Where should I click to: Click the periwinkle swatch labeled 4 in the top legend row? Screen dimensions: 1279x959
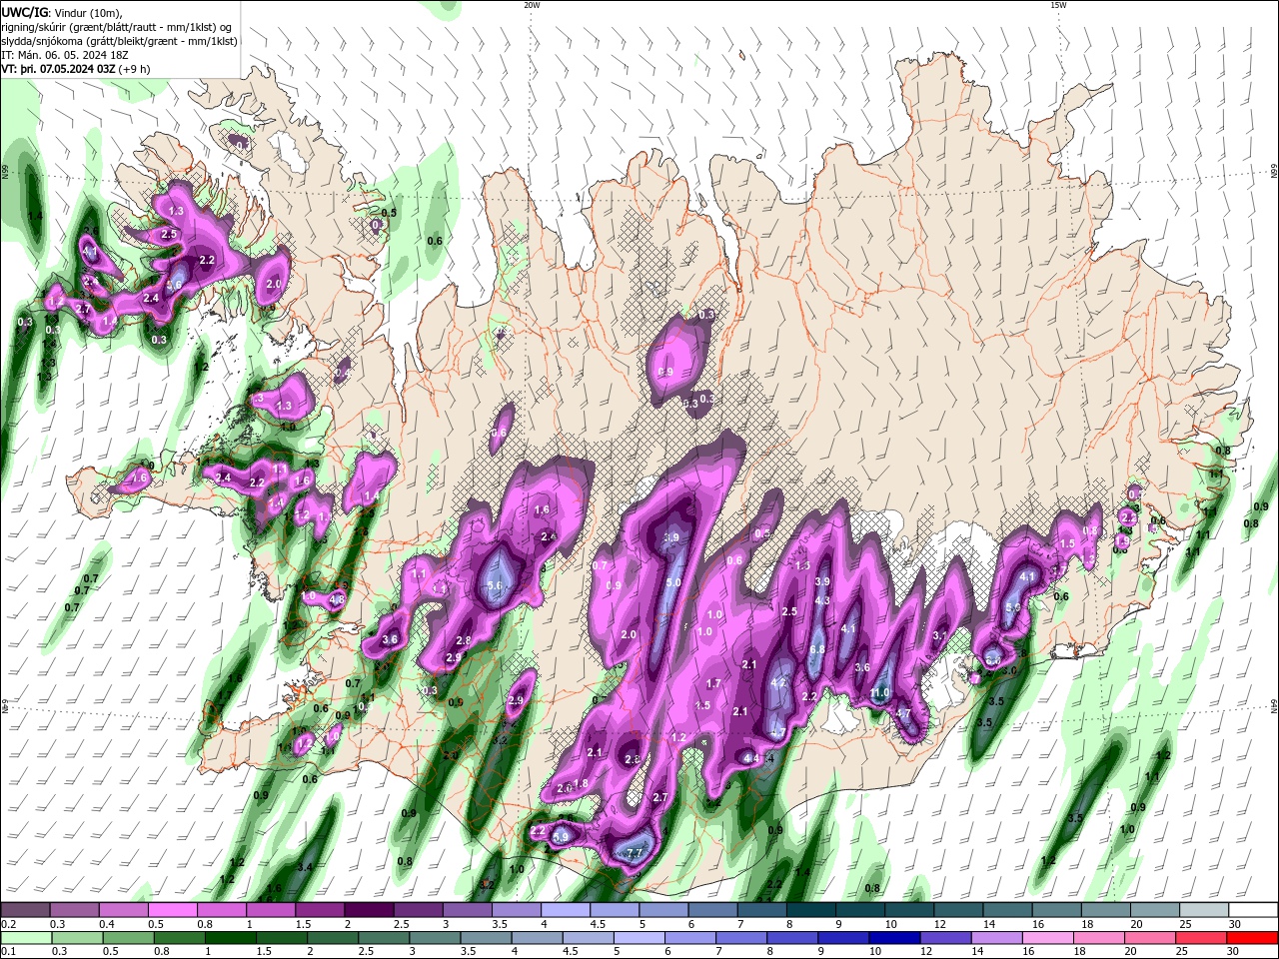coord(566,910)
